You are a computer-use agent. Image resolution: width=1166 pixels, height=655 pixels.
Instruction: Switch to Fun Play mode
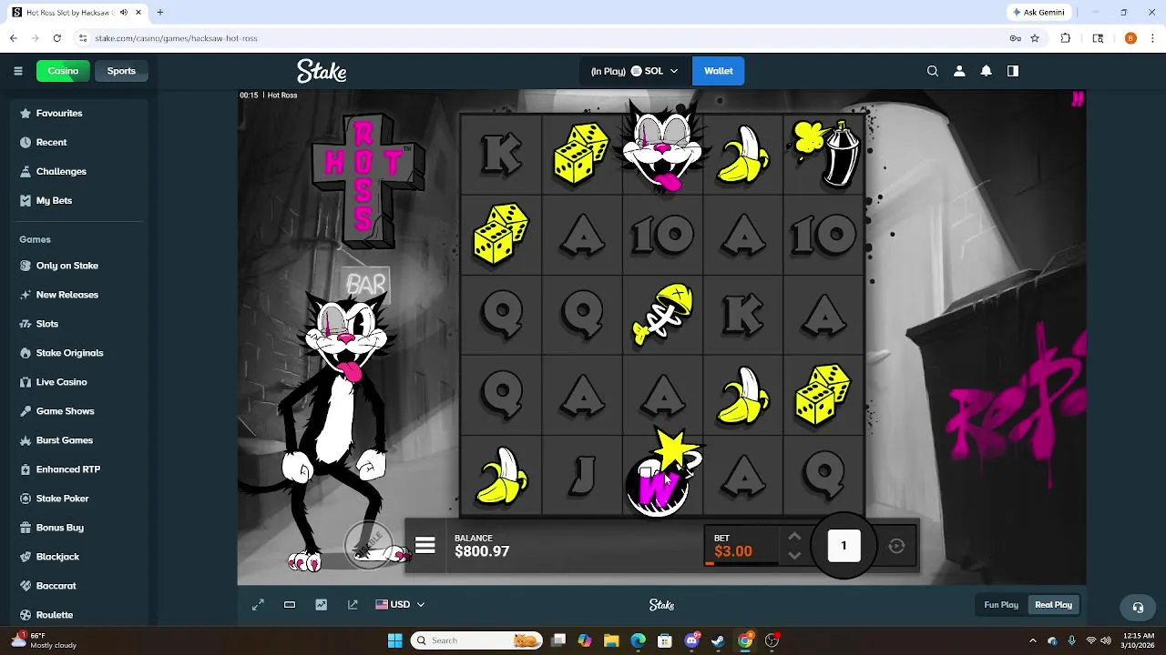(1001, 605)
